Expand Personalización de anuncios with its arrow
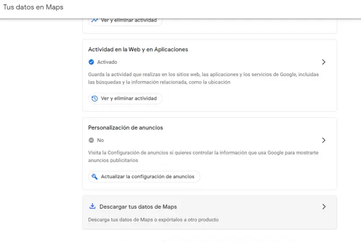361x242 pixels. click(323, 140)
